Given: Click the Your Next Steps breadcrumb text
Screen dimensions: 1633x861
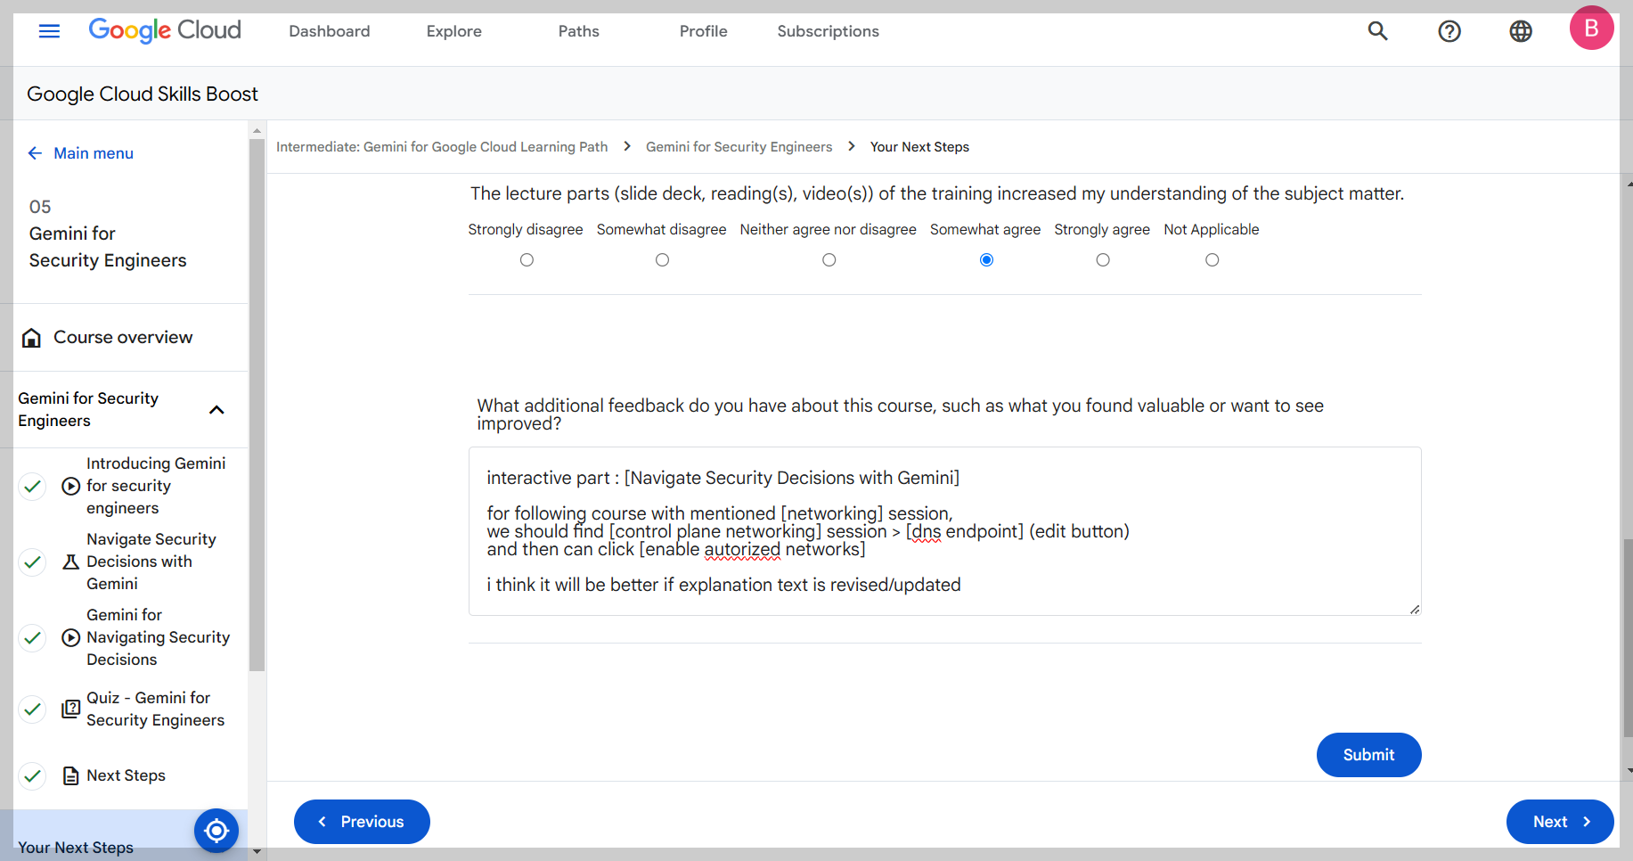Looking at the screenshot, I should [919, 147].
